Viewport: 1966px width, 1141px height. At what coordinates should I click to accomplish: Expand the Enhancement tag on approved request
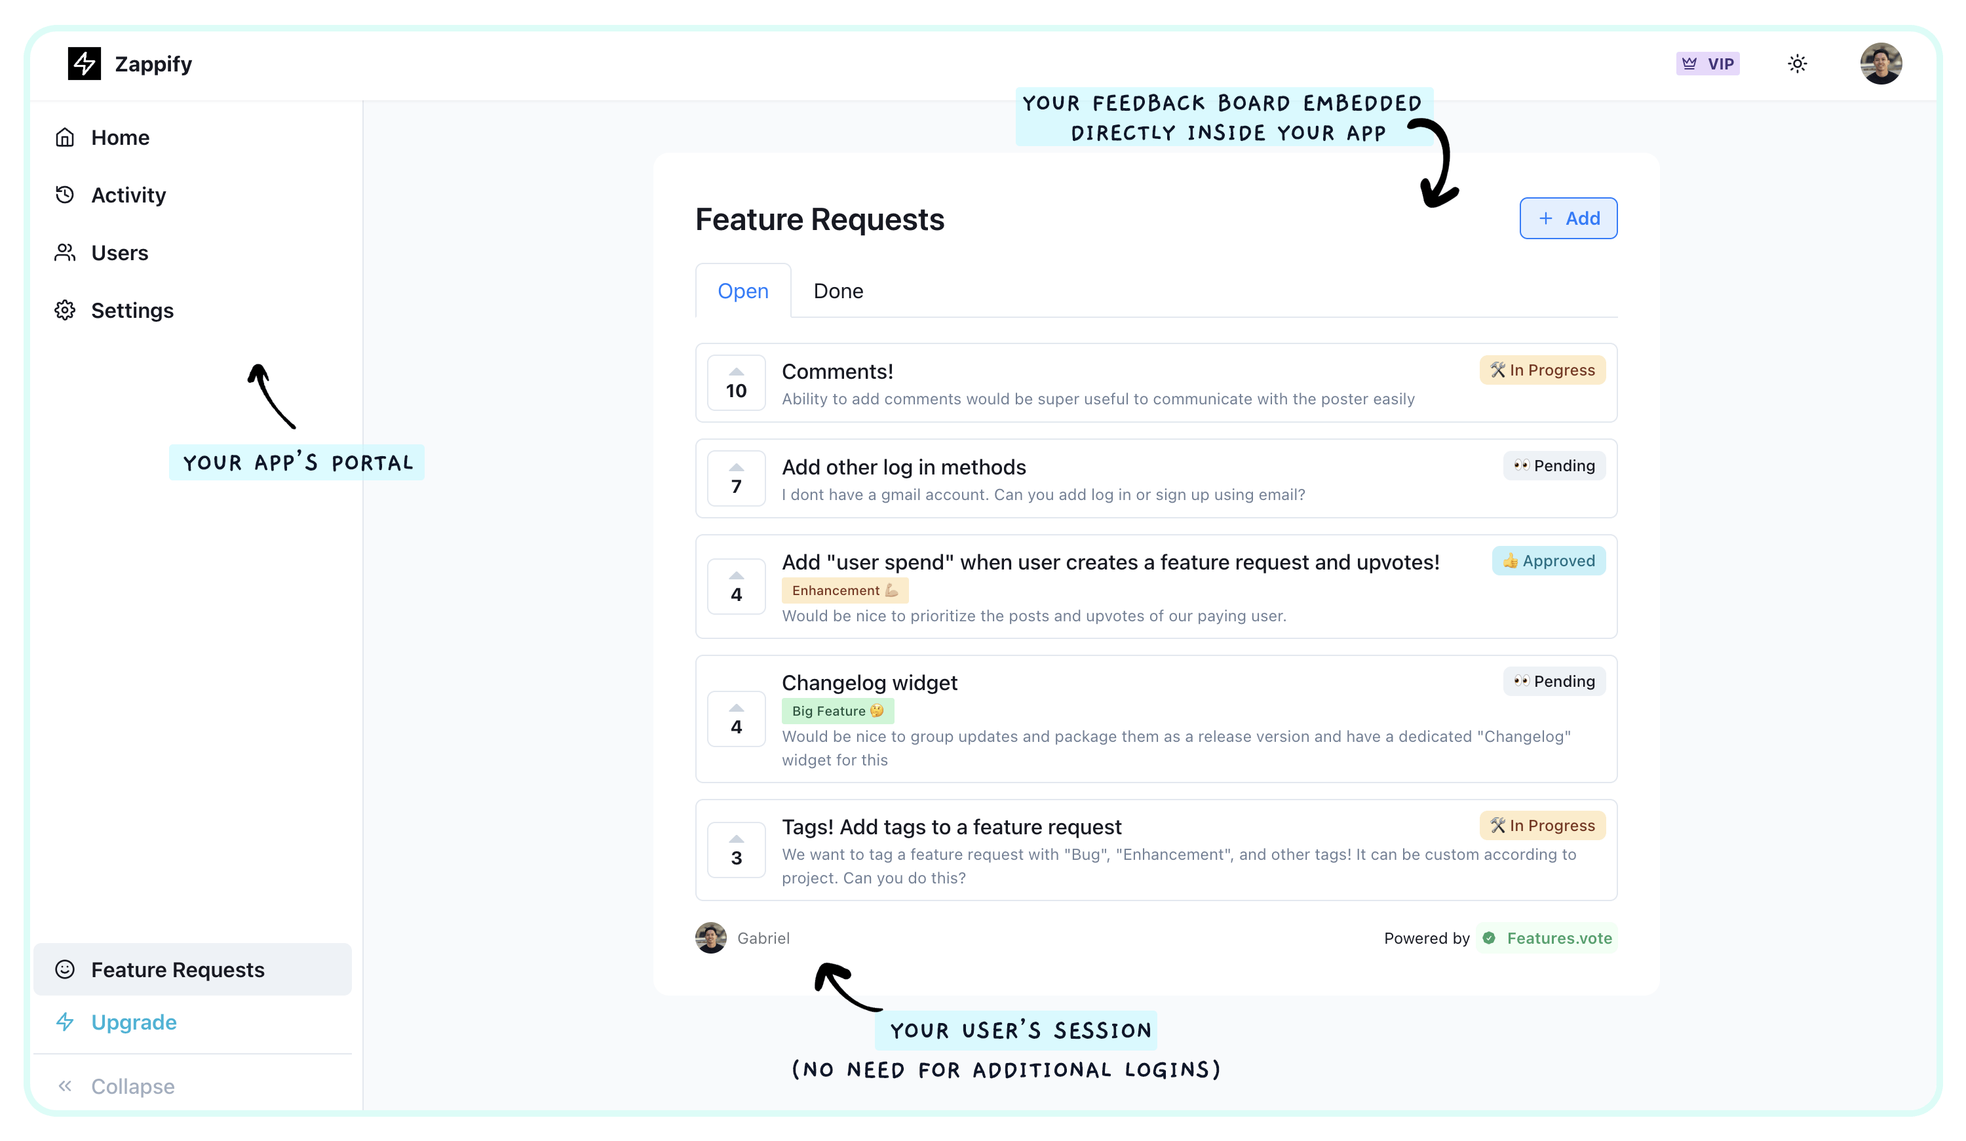point(842,590)
